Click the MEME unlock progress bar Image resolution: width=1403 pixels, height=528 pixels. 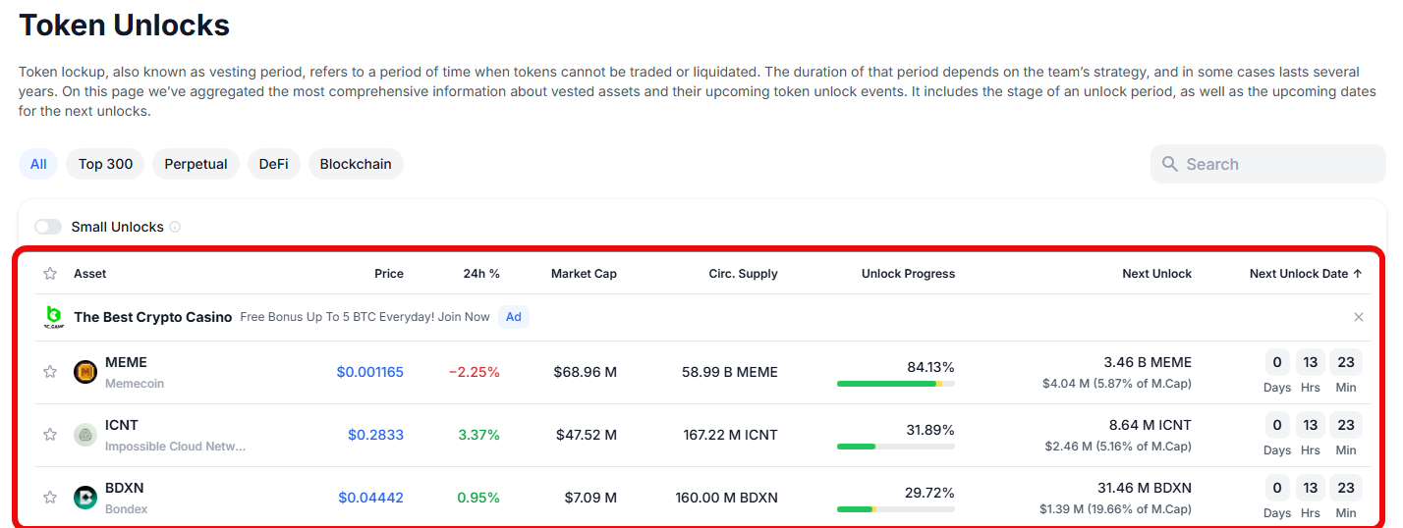(895, 384)
